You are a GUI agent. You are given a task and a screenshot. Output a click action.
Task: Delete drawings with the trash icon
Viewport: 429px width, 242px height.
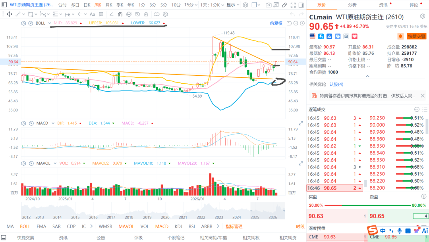146,14
